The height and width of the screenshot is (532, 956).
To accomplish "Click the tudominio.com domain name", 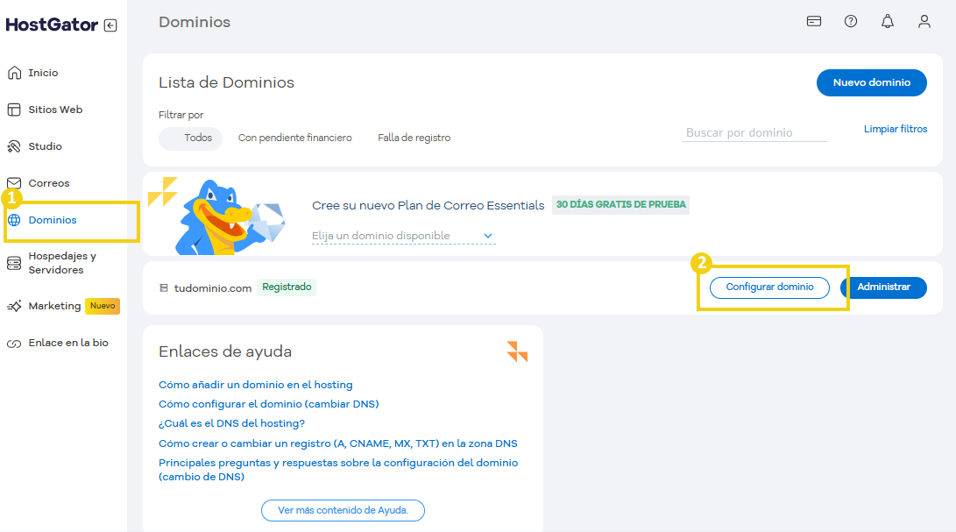I will click(x=213, y=288).
